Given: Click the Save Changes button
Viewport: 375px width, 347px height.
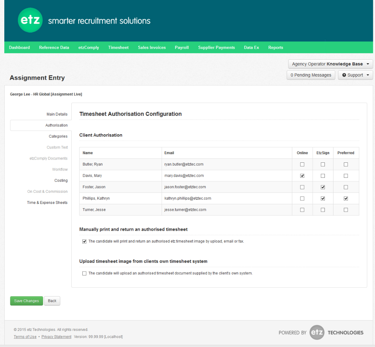Looking at the screenshot, I should click(x=27, y=301).
